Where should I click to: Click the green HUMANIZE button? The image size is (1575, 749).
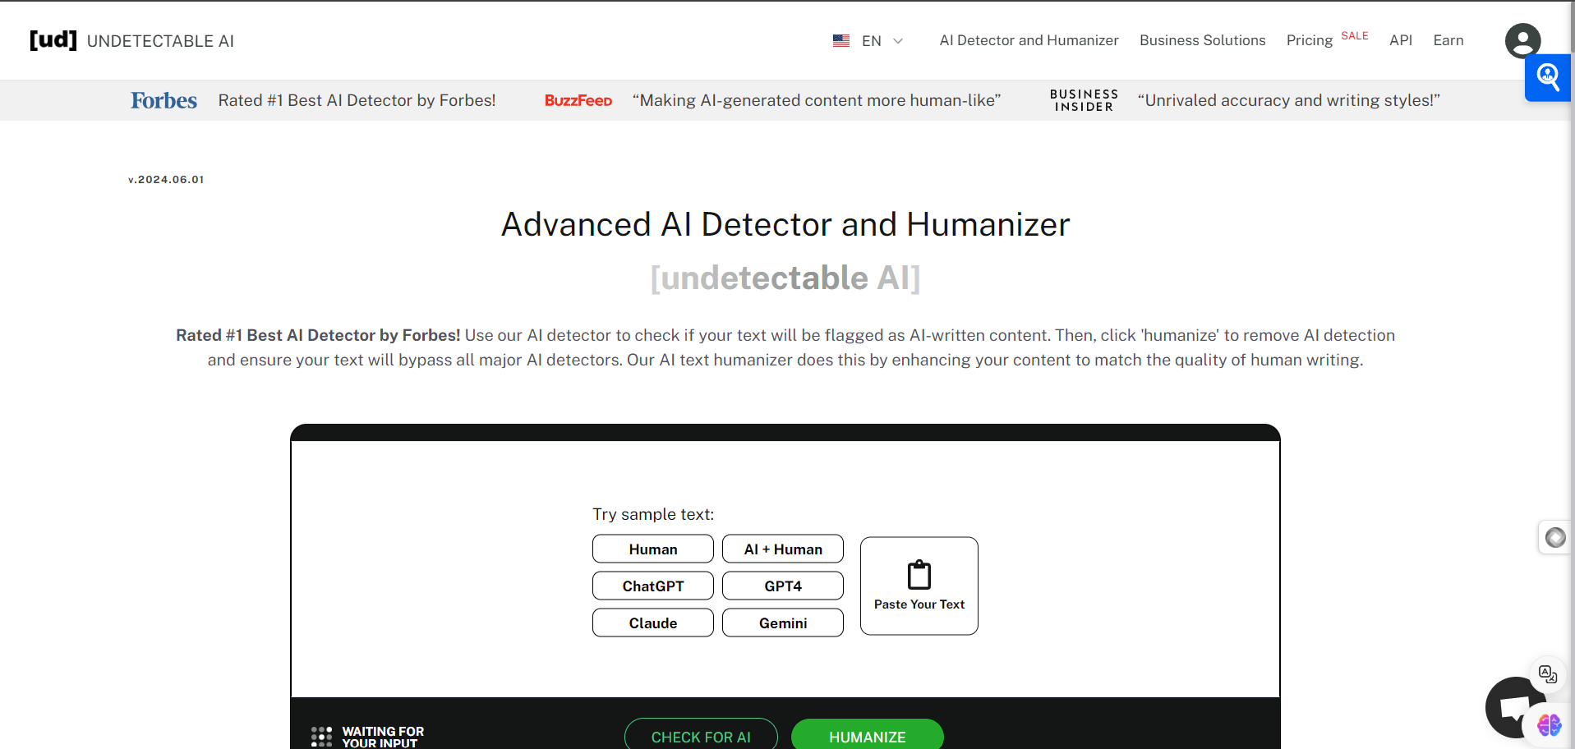tap(867, 735)
